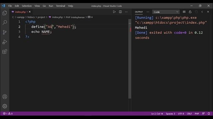Open feedback icon in status bar

click(x=203, y=114)
